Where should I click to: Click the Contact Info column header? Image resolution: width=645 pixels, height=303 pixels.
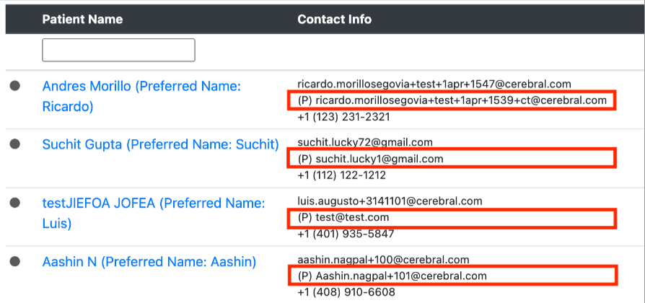coord(335,19)
